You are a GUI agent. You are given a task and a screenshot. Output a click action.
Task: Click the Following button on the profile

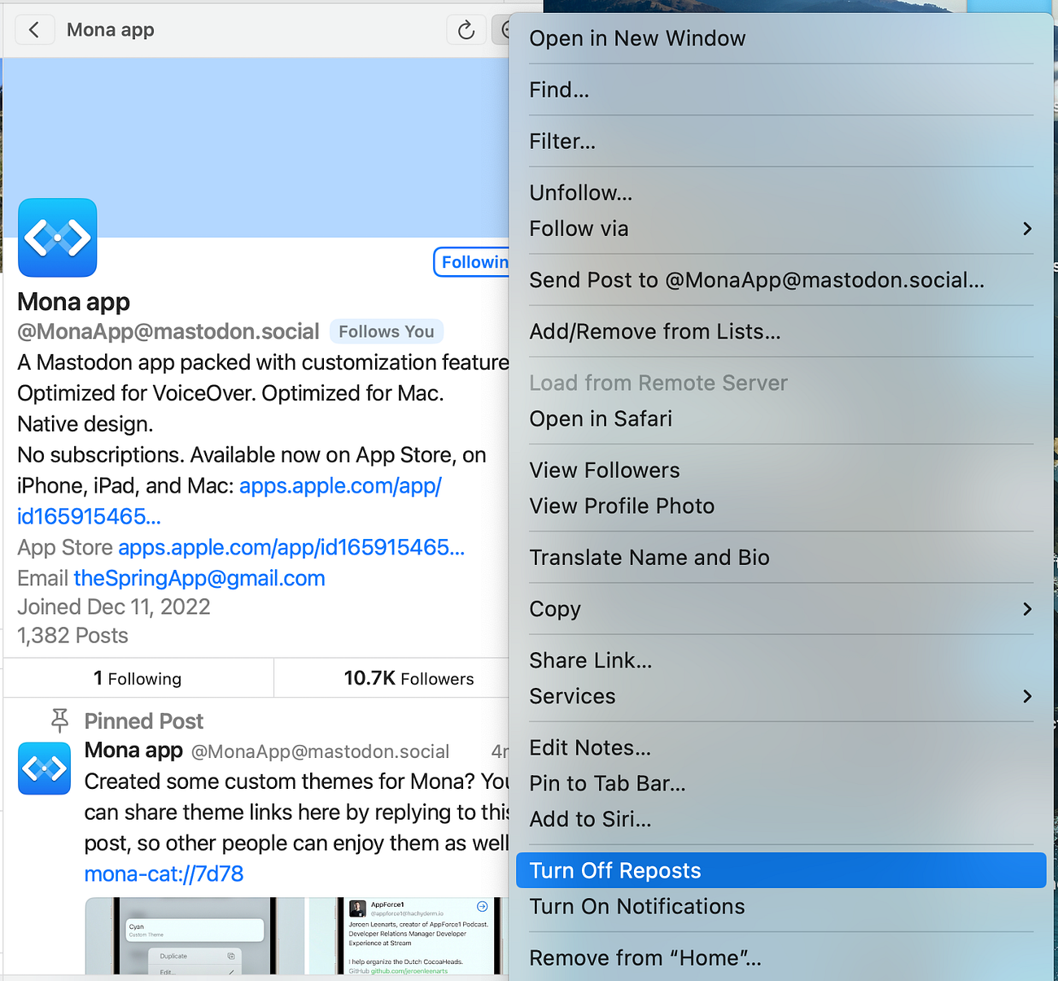tap(472, 262)
